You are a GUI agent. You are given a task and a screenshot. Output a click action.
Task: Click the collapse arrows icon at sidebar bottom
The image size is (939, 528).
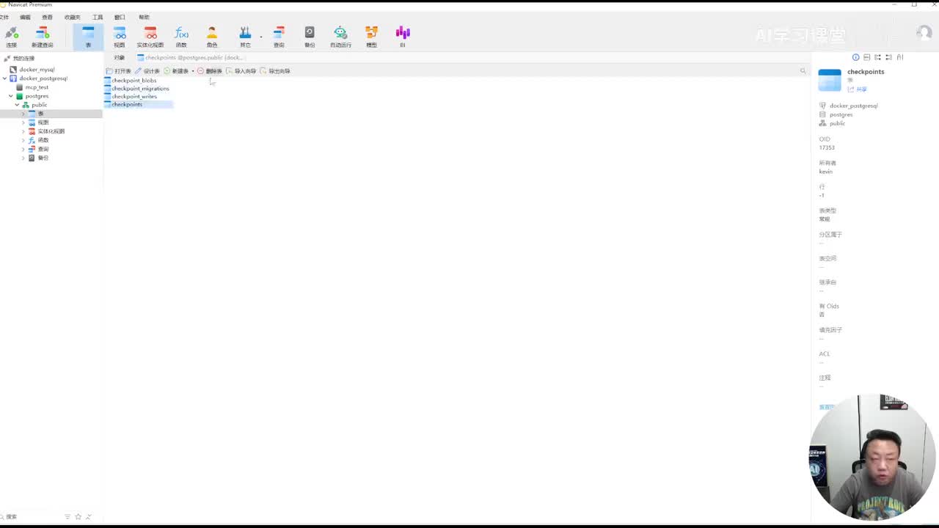pos(89,517)
